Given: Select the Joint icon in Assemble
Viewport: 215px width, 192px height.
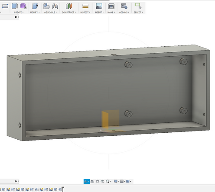Looking at the screenshot, I should pyautogui.click(x=55, y=6).
